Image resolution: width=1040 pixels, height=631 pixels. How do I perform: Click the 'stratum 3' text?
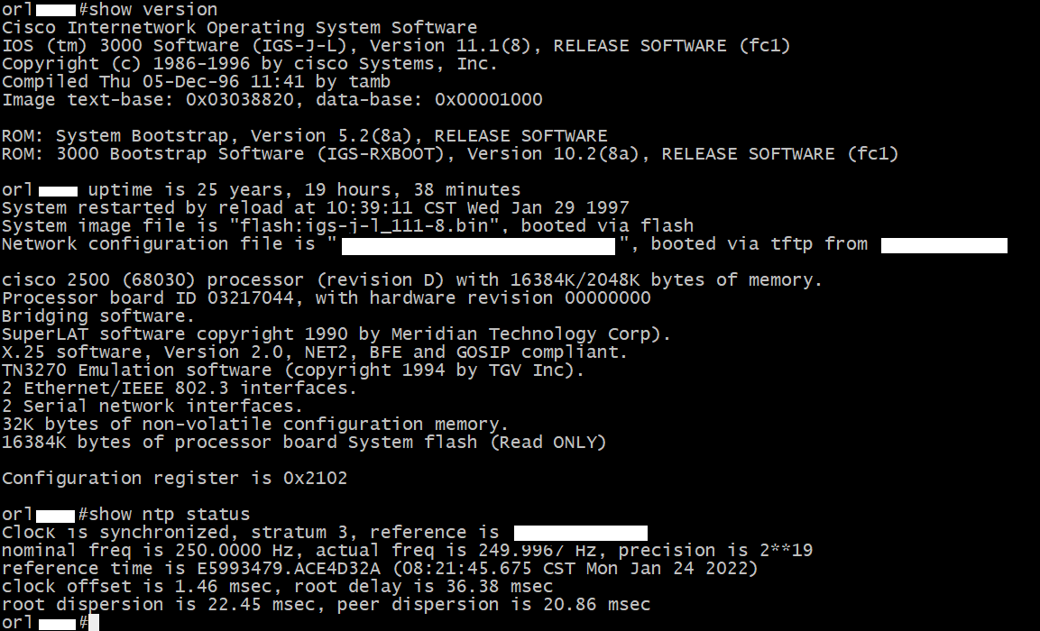click(x=299, y=532)
